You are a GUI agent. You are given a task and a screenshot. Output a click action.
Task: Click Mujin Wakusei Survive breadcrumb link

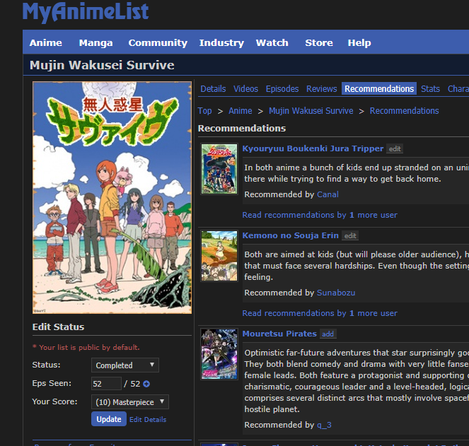[x=311, y=111]
